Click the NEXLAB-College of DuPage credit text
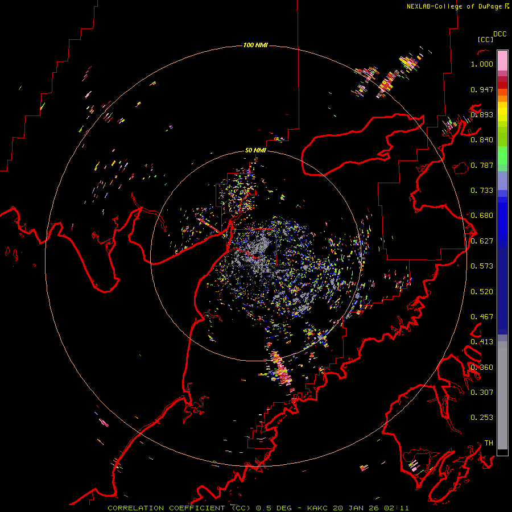The image size is (512, 512). [454, 6]
